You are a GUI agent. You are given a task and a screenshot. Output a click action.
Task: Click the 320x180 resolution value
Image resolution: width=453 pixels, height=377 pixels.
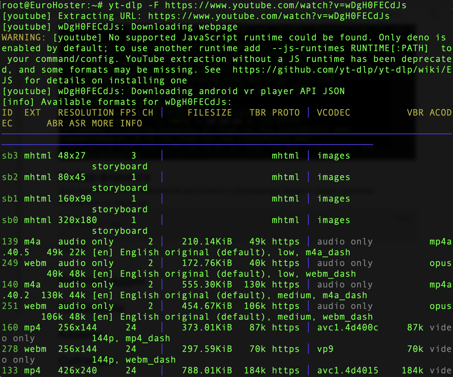tap(78, 220)
